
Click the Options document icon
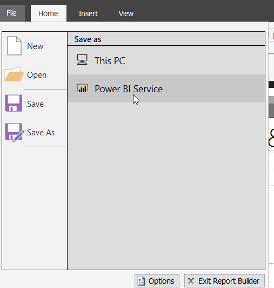(142, 281)
